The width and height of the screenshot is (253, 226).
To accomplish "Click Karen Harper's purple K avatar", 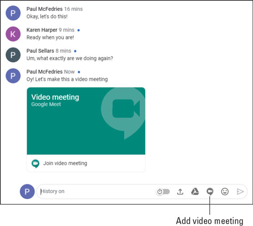I will pos(13,34).
